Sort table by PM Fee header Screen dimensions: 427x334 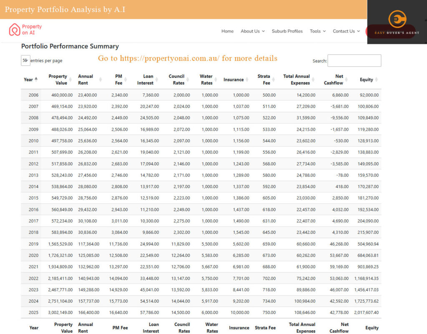click(x=118, y=80)
